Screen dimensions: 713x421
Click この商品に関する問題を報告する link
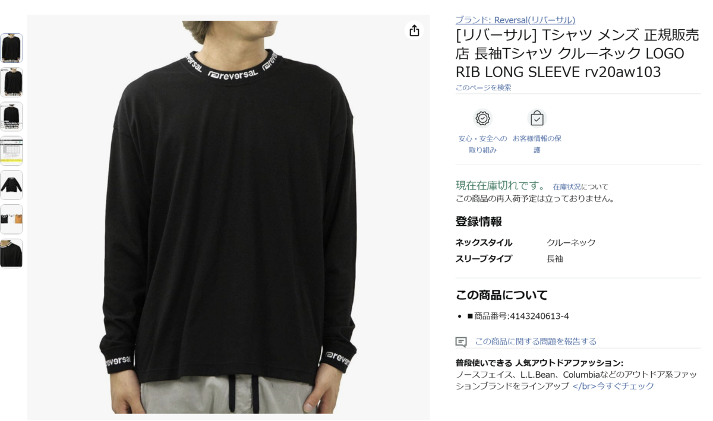click(x=535, y=341)
